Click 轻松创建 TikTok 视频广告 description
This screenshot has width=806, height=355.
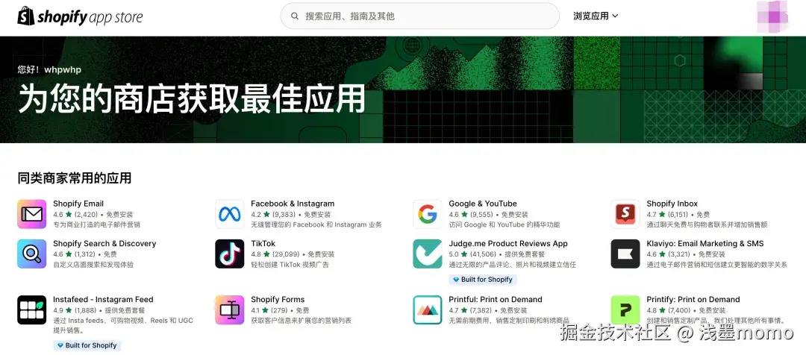(x=290, y=265)
